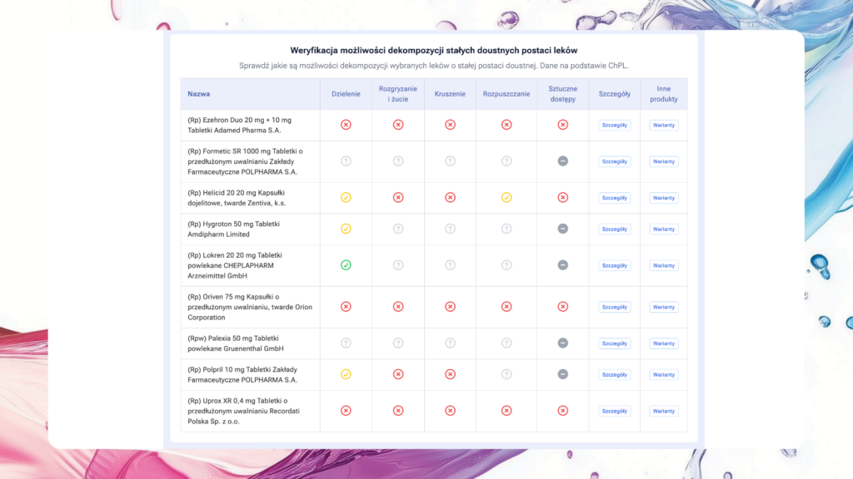Click grey minus icon in Formetic SR row
Screen dimensions: 853x479
[x=562, y=161]
